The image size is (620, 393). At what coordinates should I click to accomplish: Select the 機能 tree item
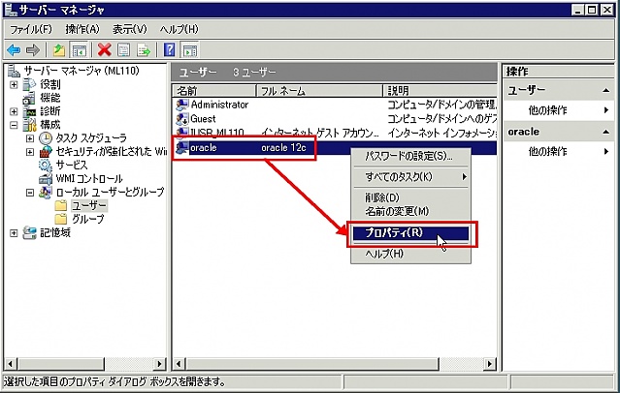coord(50,98)
